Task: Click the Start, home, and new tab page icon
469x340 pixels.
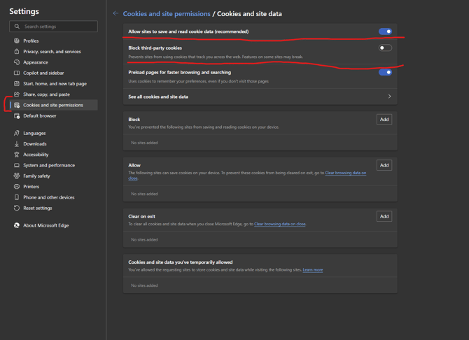Action: [17, 83]
